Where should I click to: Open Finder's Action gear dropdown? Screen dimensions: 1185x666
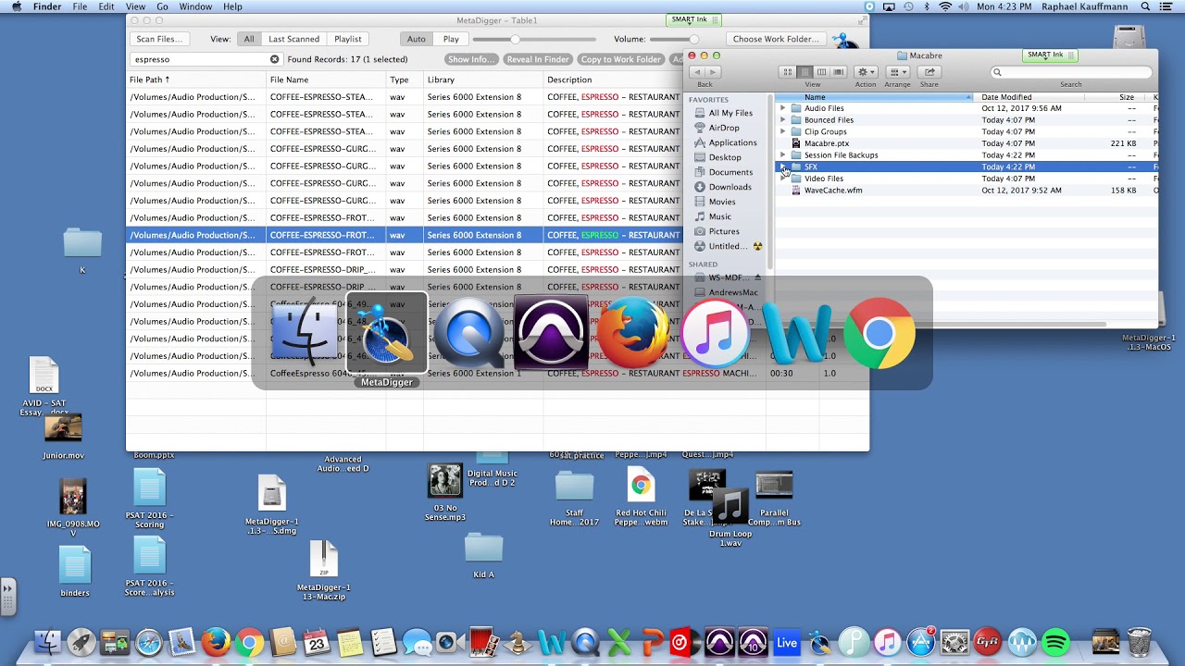(866, 72)
